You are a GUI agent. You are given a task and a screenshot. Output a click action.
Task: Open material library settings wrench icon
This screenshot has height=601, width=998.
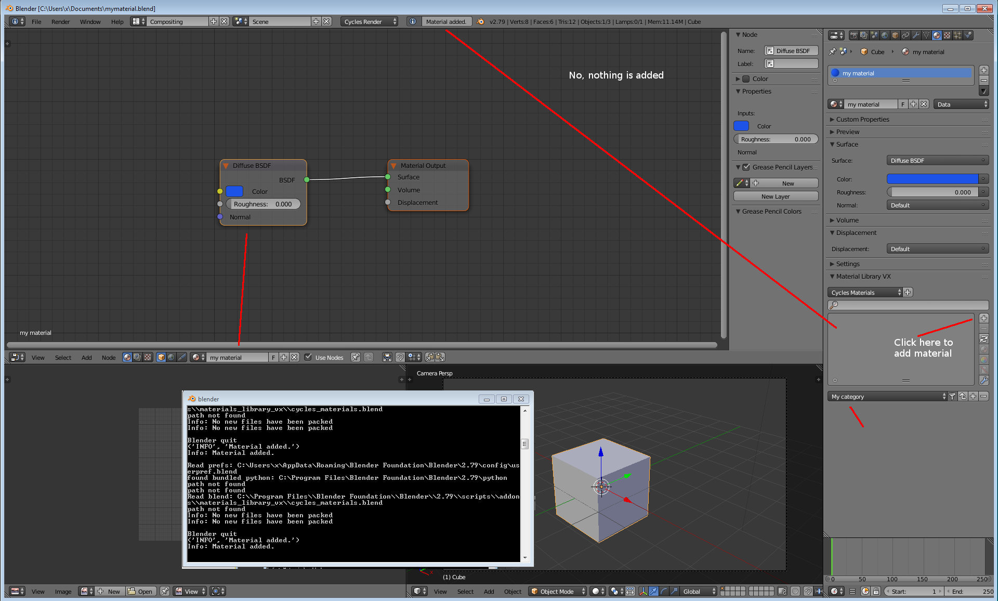point(983,381)
